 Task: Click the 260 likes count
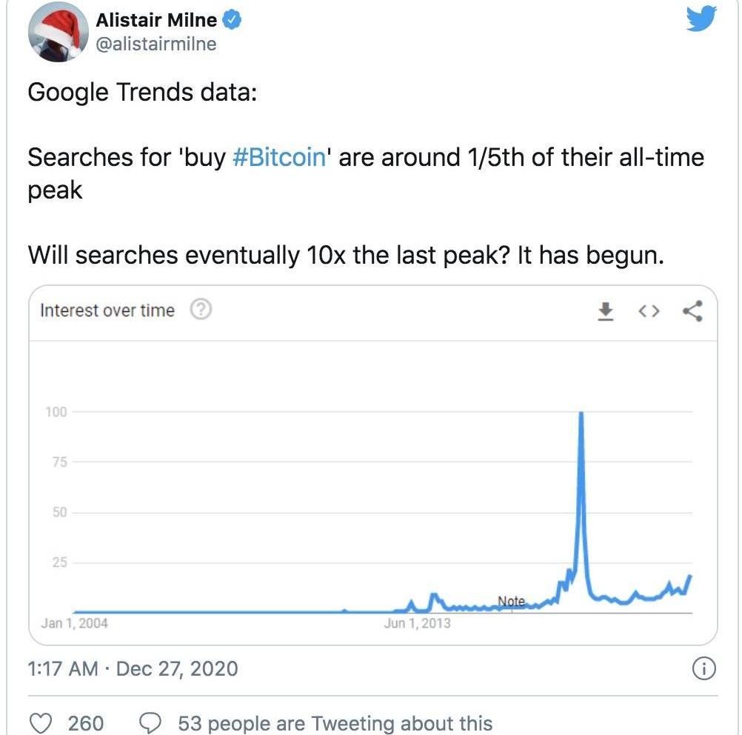[86, 722]
